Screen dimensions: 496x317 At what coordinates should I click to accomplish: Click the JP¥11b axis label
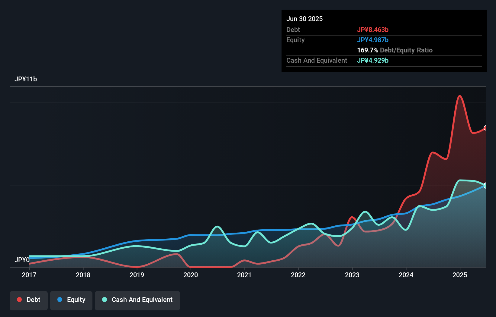point(26,79)
